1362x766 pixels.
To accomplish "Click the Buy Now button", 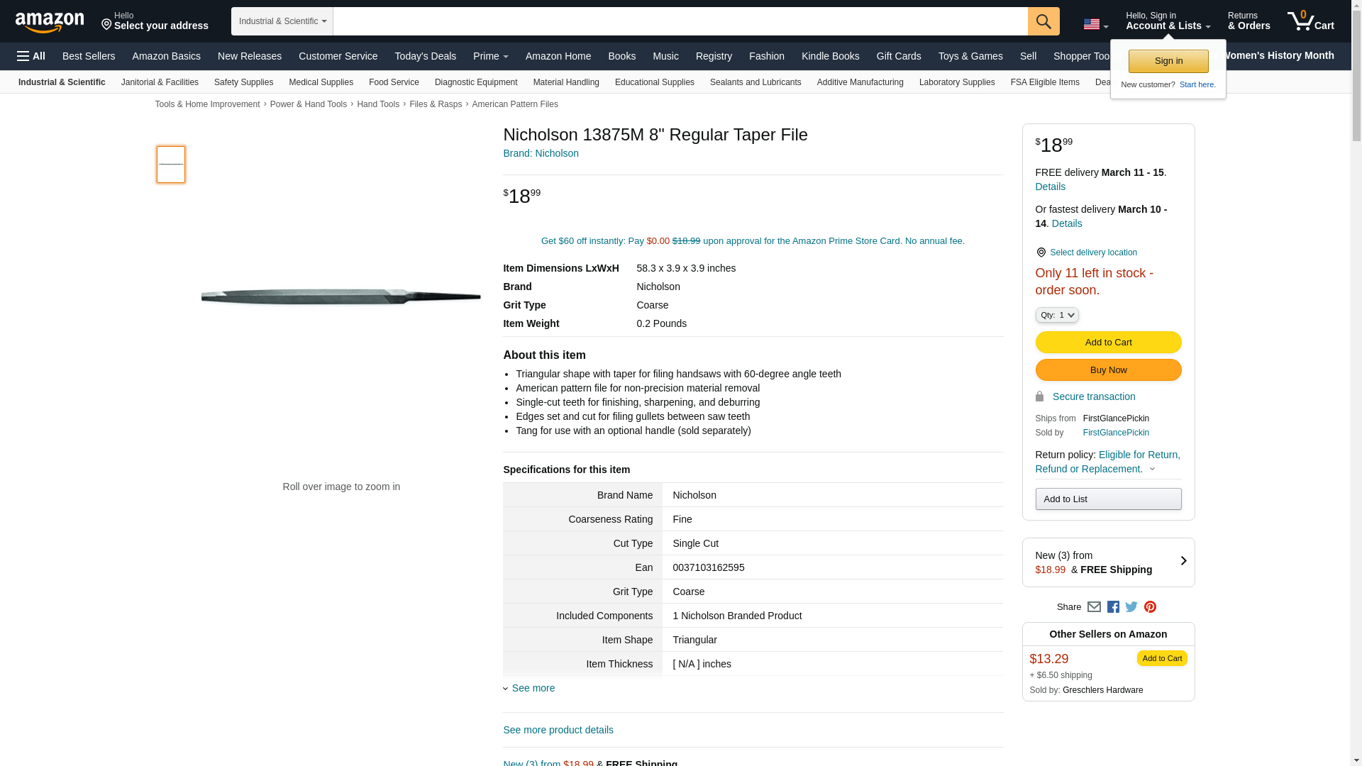I will [1107, 370].
